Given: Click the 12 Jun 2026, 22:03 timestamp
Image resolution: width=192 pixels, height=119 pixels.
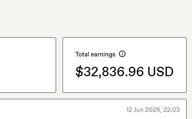Looking at the screenshot, I should pyautogui.click(x=153, y=110).
